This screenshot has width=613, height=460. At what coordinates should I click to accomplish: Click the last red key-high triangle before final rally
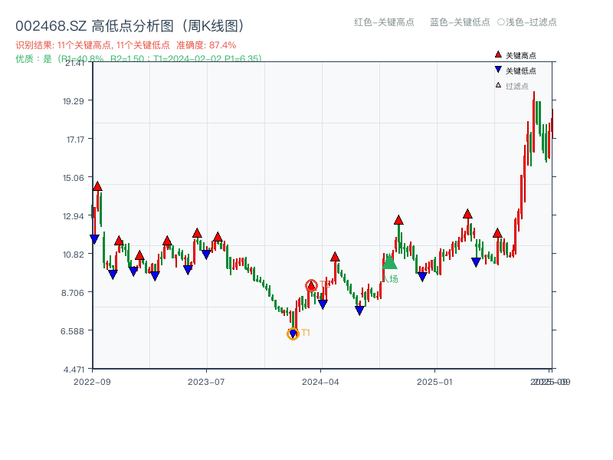tap(497, 233)
